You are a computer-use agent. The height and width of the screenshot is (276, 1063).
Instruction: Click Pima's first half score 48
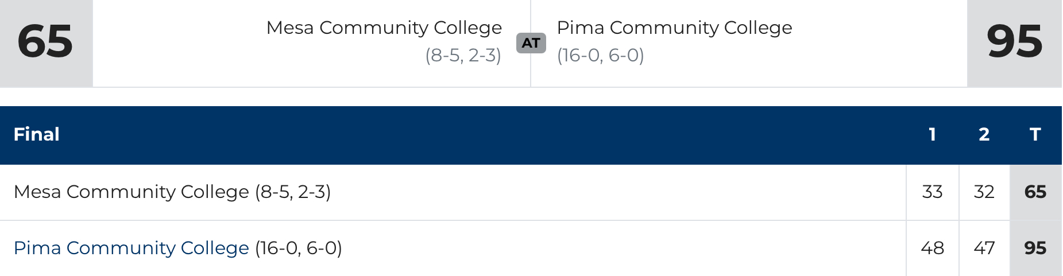932,248
